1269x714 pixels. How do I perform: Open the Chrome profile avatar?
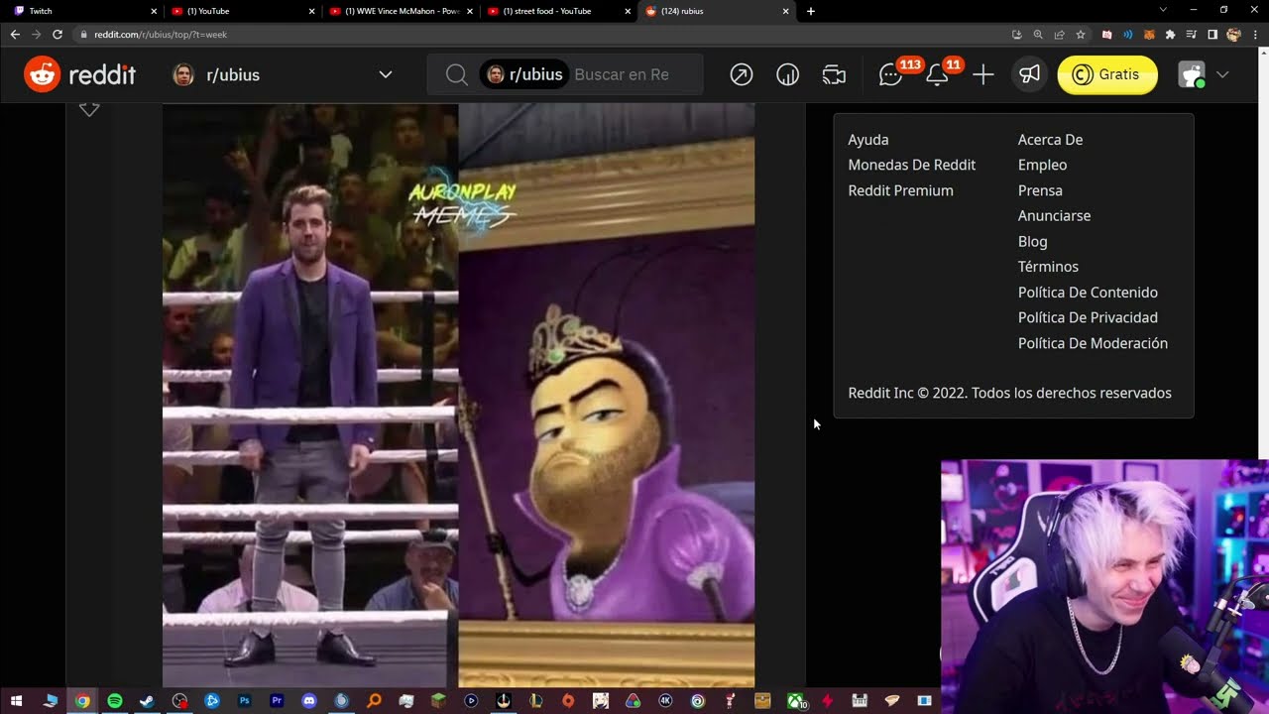(x=1233, y=34)
